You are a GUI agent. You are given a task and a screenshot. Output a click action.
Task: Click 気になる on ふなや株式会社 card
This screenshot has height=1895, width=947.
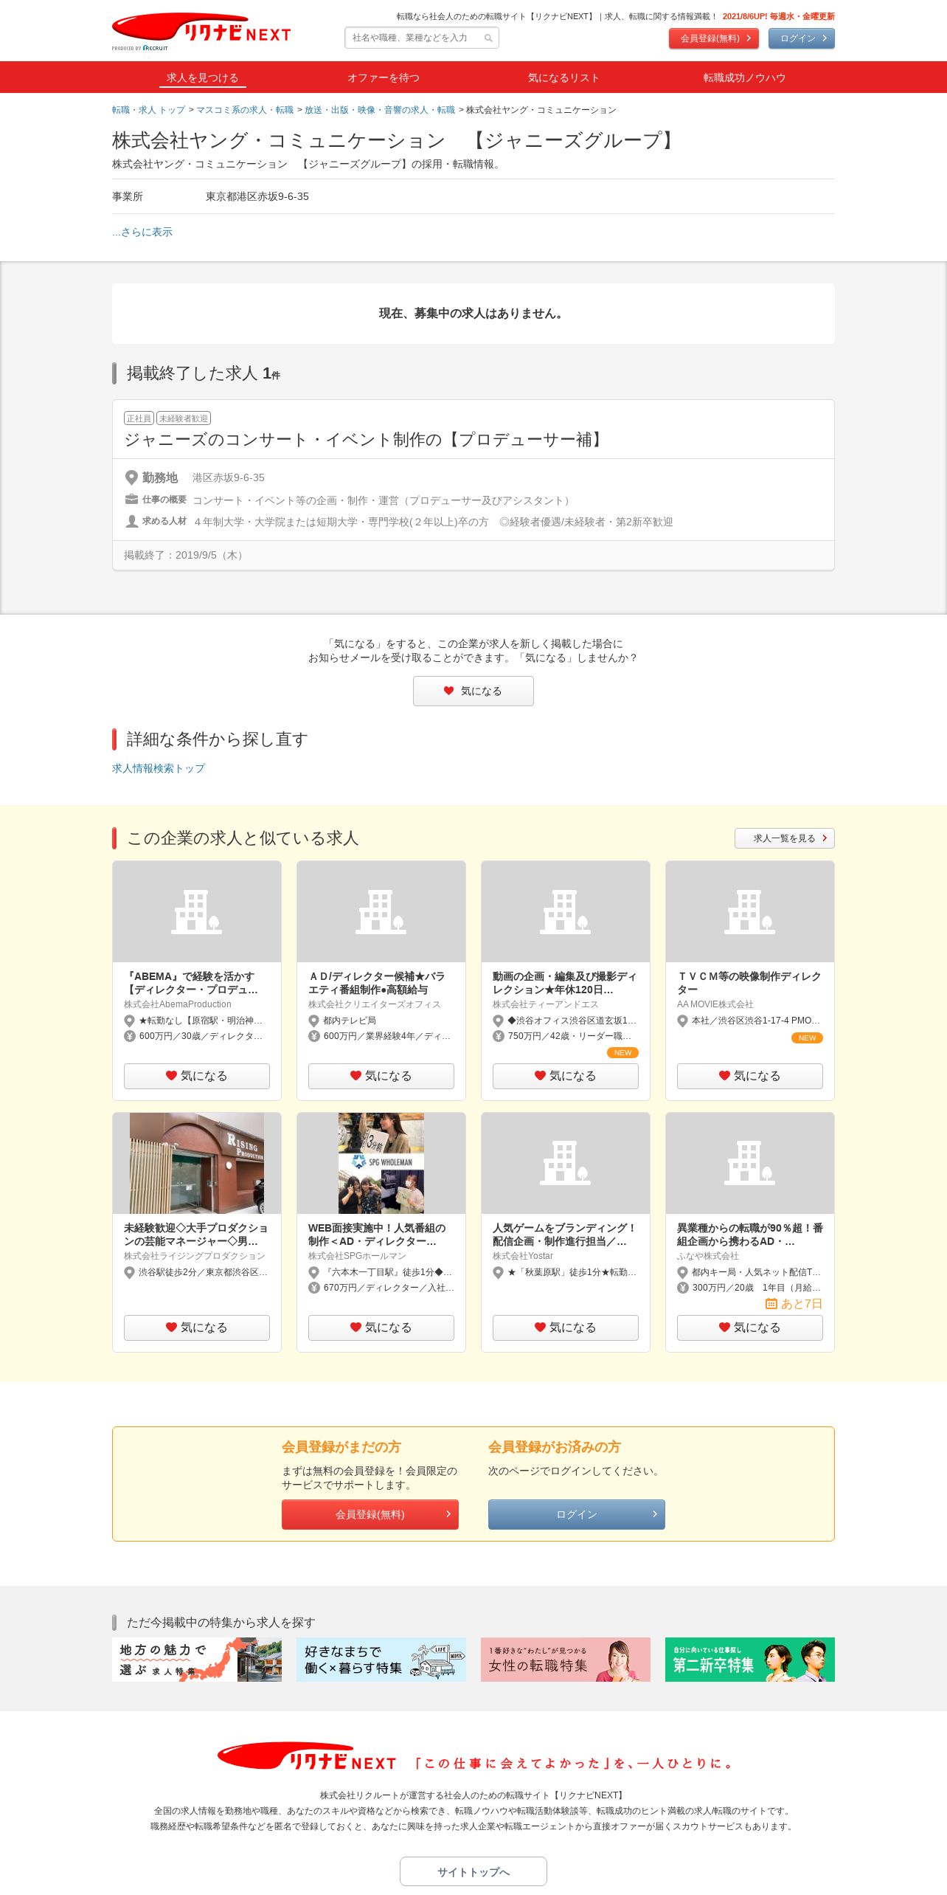coord(750,1328)
